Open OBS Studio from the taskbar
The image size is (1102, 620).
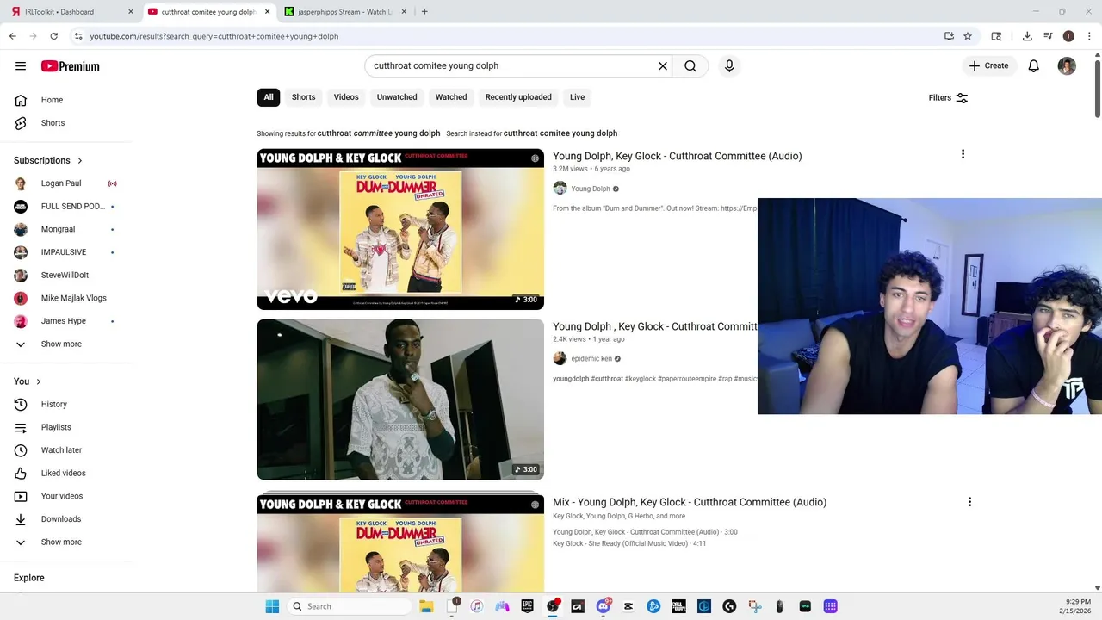553,606
